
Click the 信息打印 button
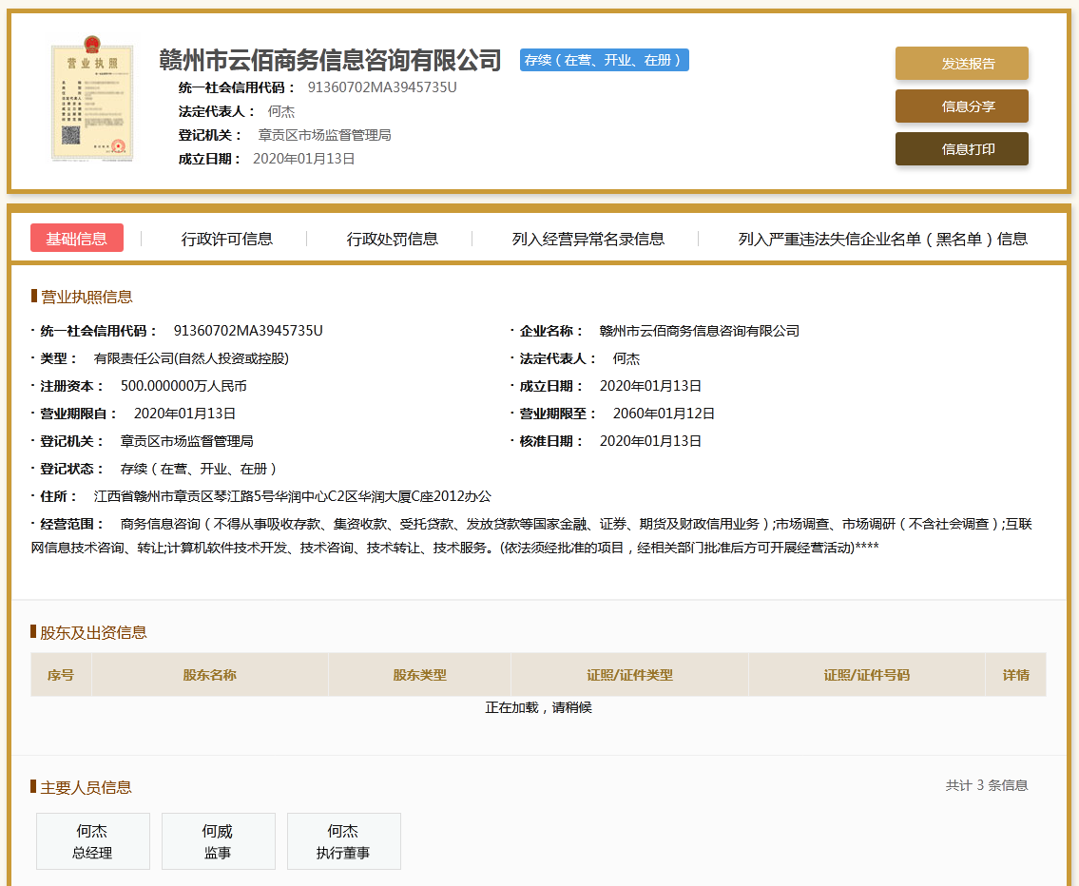point(961,148)
